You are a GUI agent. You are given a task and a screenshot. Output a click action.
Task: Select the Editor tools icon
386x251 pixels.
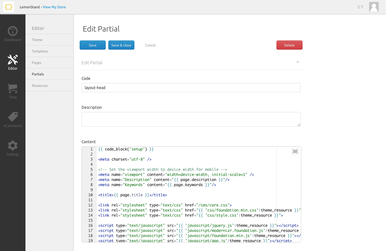(13, 59)
